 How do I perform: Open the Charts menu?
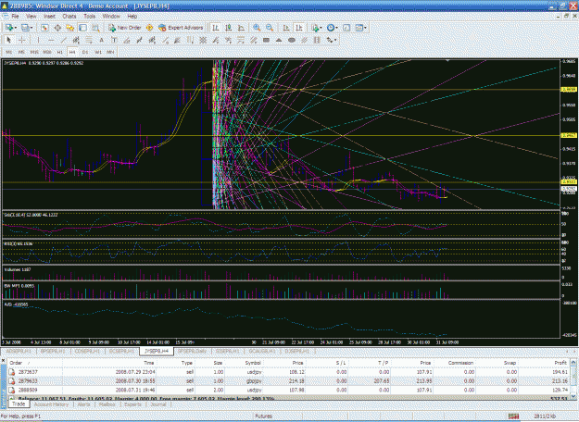click(x=69, y=17)
